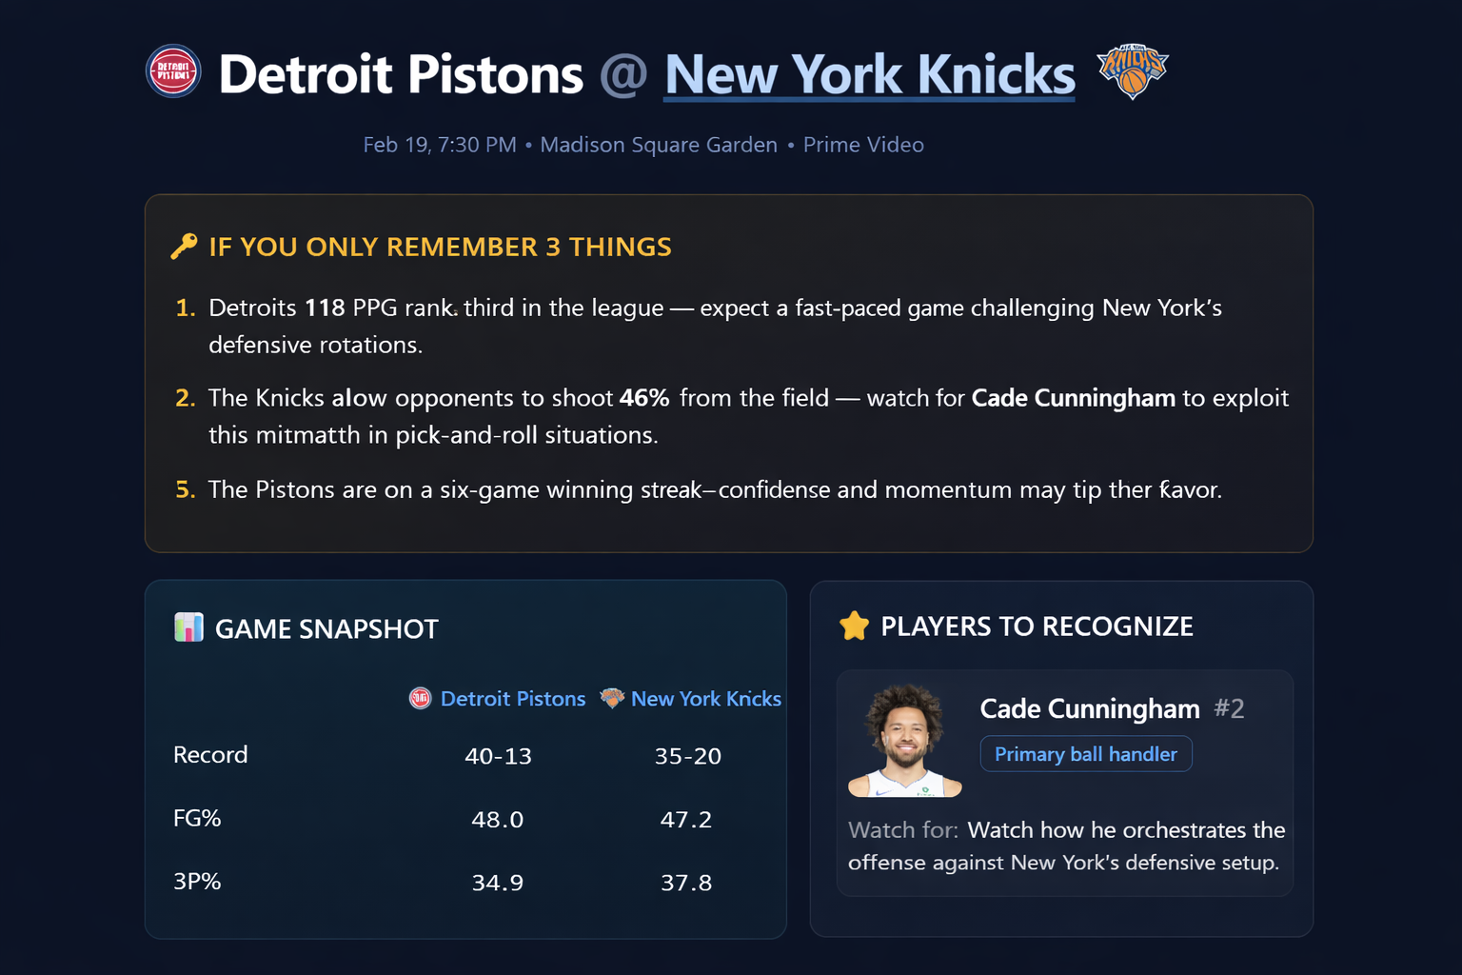Click Pistons record value 40-13
1462x975 pixels.
[498, 756]
